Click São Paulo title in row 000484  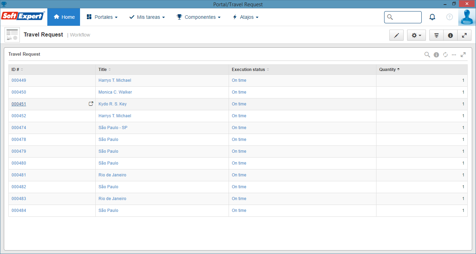tap(108, 211)
